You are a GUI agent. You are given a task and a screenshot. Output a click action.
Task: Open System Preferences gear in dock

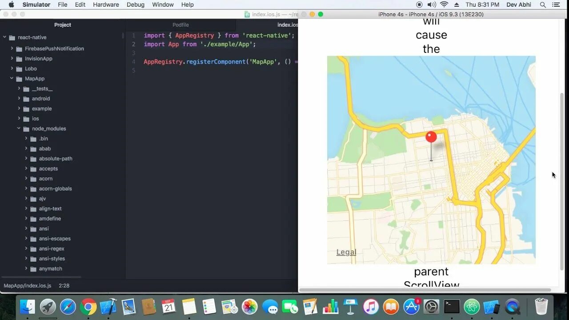pyautogui.click(x=431, y=307)
